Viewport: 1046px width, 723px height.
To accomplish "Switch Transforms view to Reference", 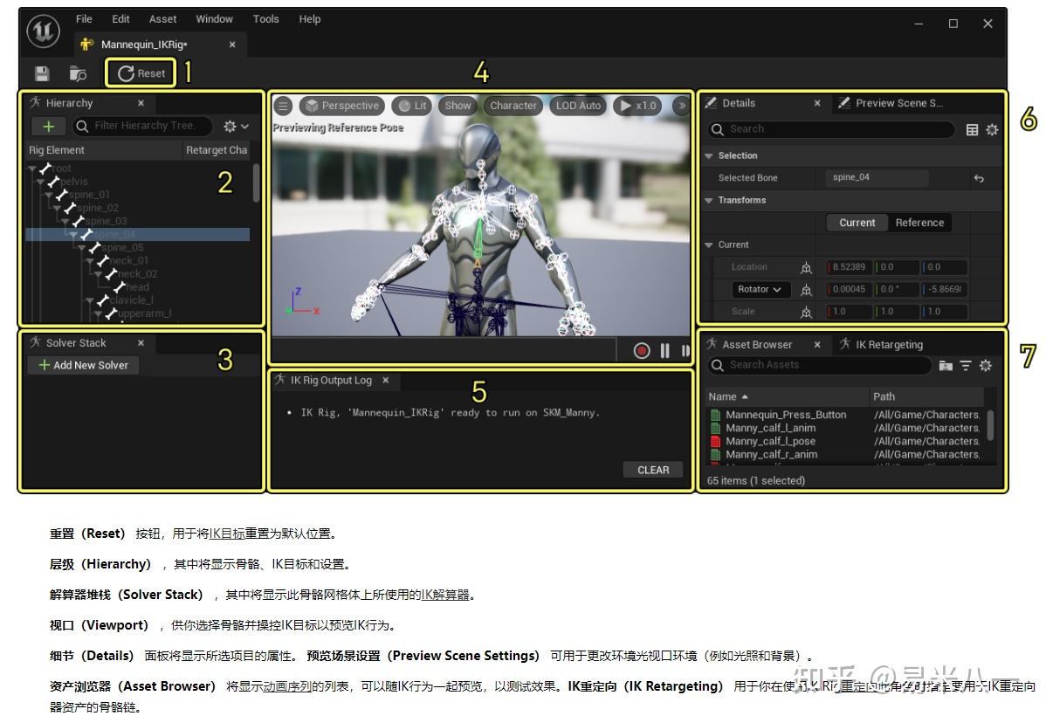I will point(919,223).
